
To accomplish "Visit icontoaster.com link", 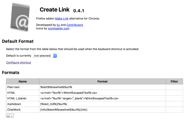I will coord(58,28).
